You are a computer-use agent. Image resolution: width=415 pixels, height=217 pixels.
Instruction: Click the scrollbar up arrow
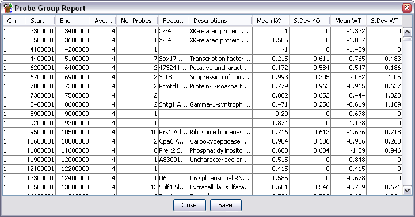408,32
